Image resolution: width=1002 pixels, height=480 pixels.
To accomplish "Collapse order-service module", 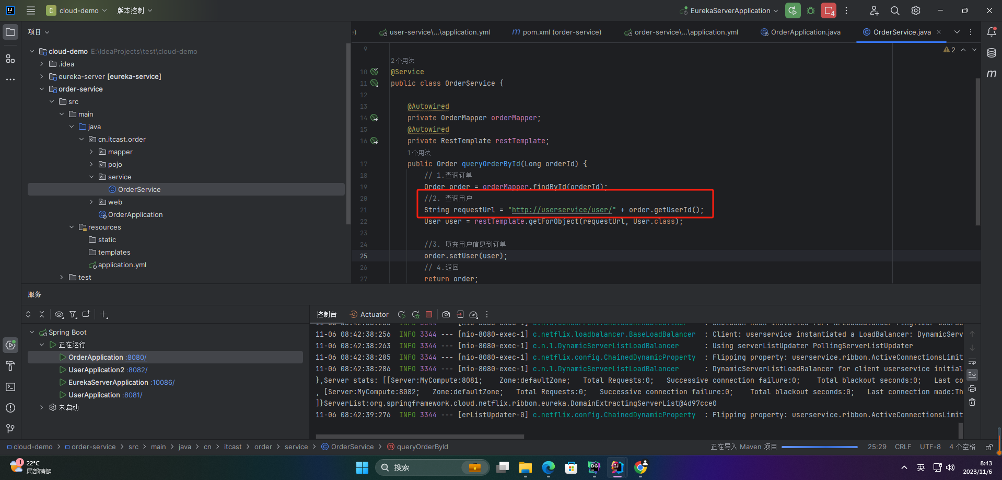I will [42, 89].
